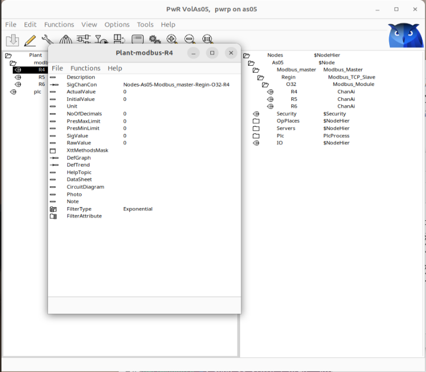Open the Edit menu in main window
Screen dimensions: 426x372
[x=30, y=25]
